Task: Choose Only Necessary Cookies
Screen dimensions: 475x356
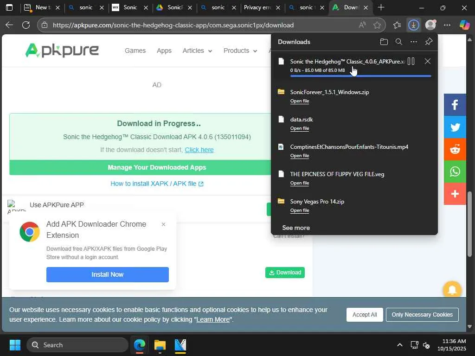Action: pyautogui.click(x=422, y=315)
